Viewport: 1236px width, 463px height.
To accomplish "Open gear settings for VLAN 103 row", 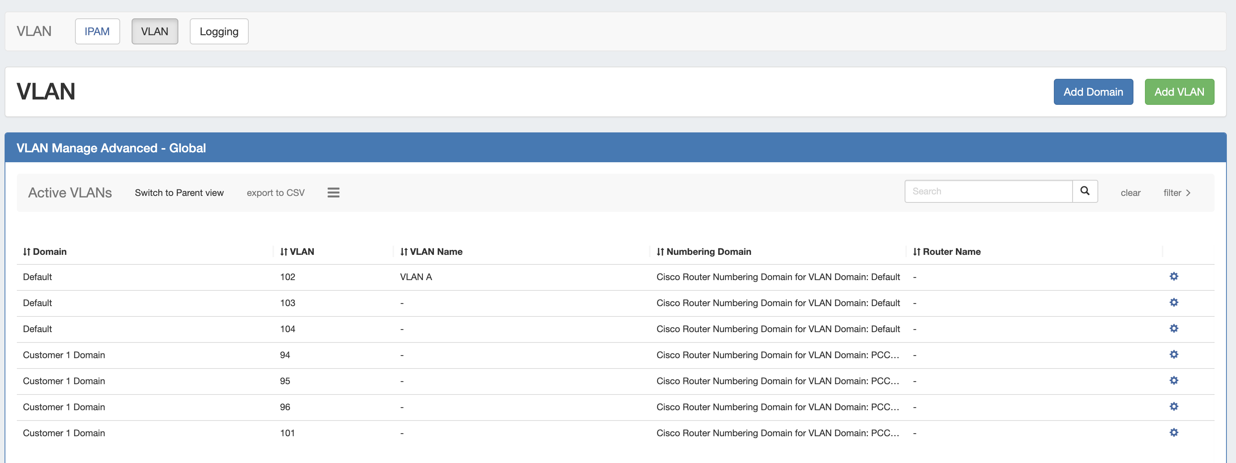I will pos(1174,302).
